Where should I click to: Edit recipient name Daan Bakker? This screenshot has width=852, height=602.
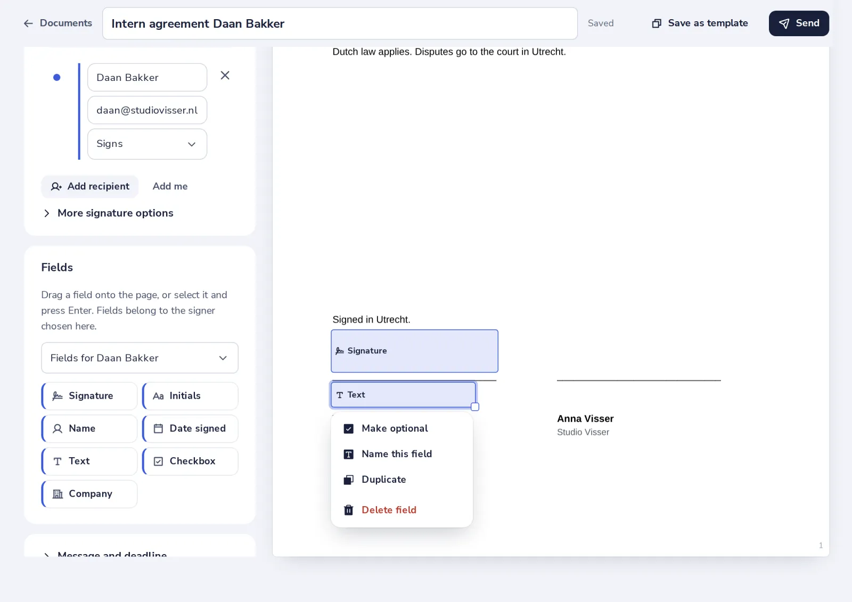(x=147, y=77)
